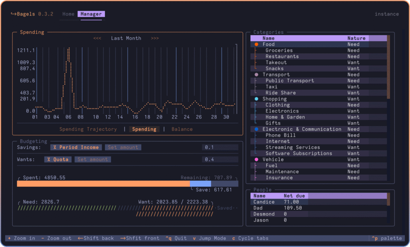Click the cyan Shopping category dot
The image size is (410, 247).
click(x=257, y=99)
